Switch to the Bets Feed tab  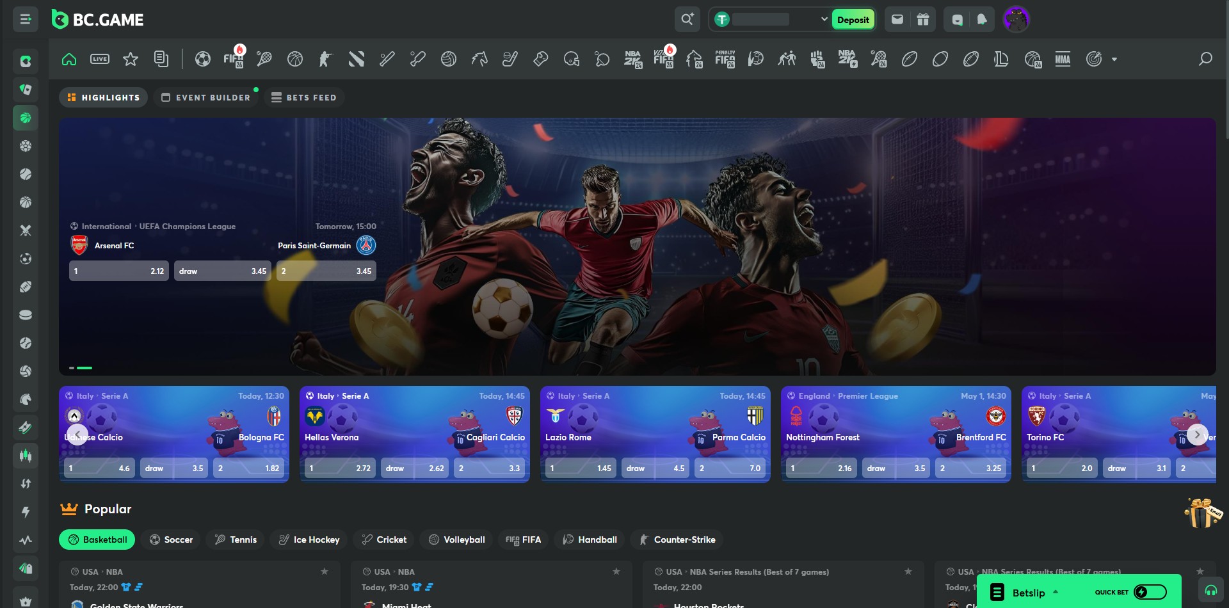pyautogui.click(x=304, y=97)
